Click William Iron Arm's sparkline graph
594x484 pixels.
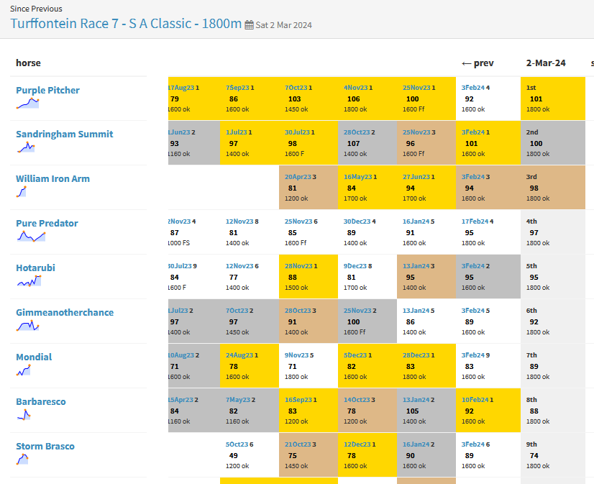[22, 192]
